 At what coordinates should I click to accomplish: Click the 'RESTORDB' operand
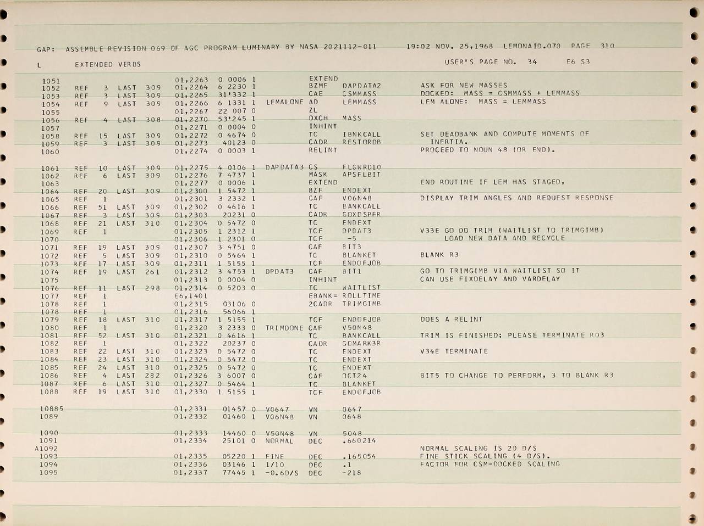point(362,142)
